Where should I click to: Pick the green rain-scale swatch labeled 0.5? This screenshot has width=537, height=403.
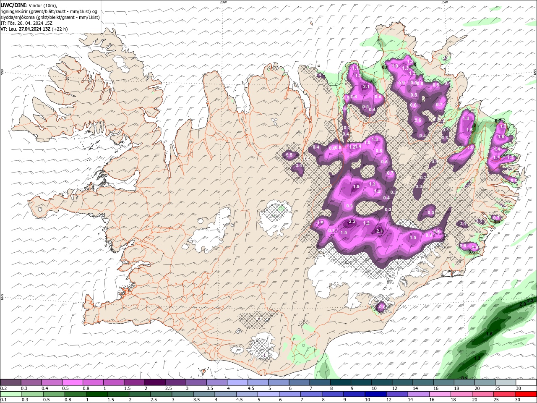click(x=54, y=394)
